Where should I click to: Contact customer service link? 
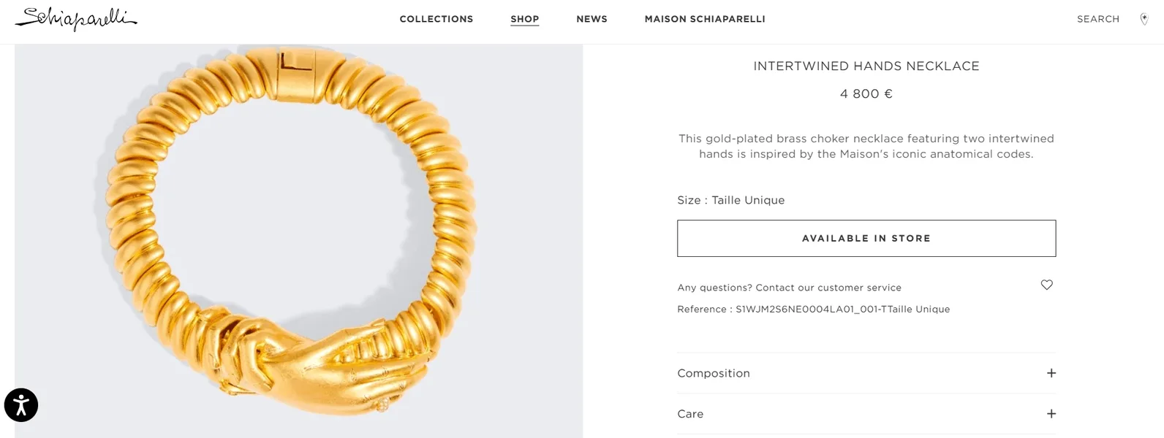coord(790,288)
